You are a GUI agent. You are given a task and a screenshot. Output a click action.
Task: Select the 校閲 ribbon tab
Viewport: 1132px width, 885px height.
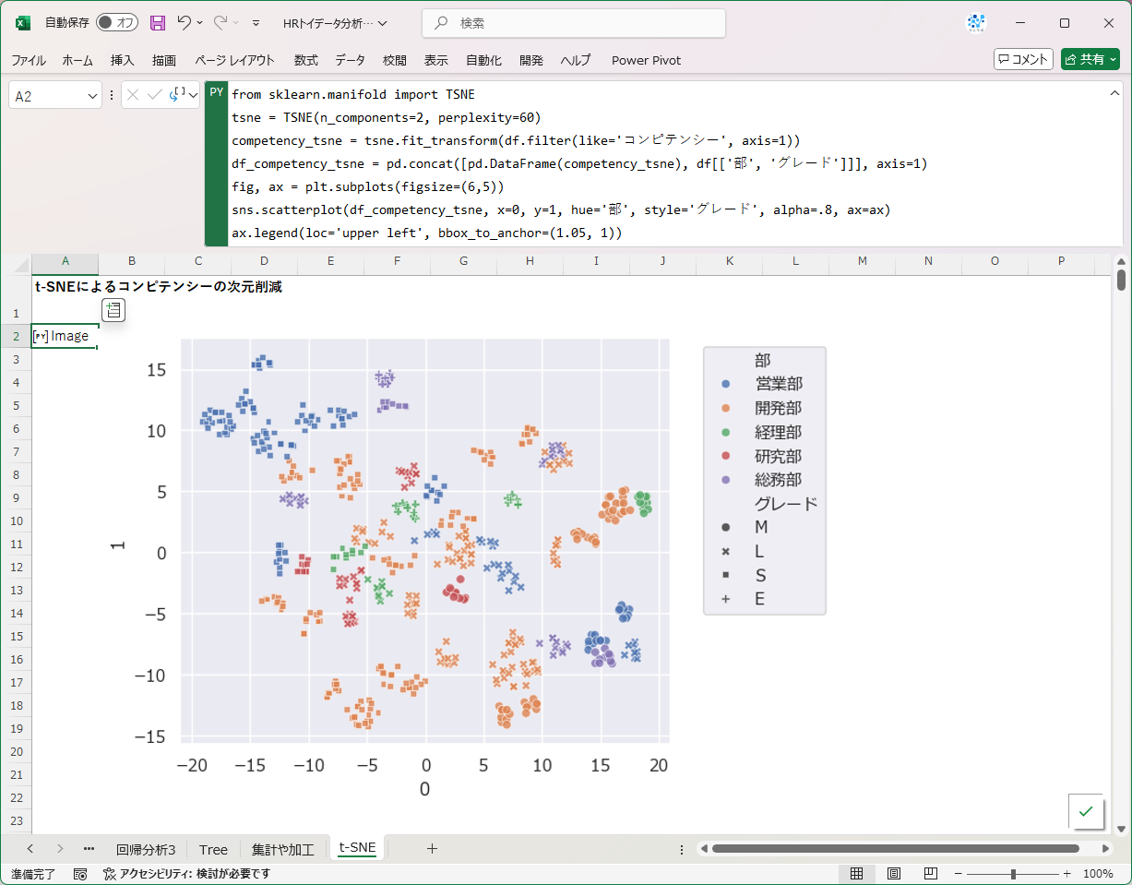pyautogui.click(x=395, y=60)
